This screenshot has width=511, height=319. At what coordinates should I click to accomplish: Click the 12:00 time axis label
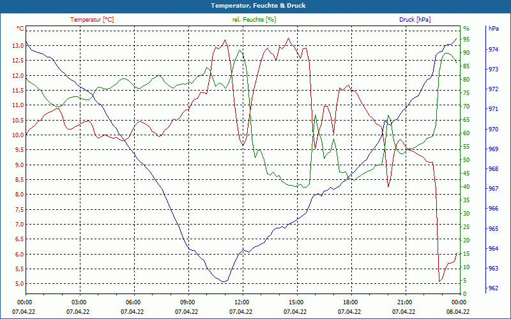pyautogui.click(x=241, y=302)
